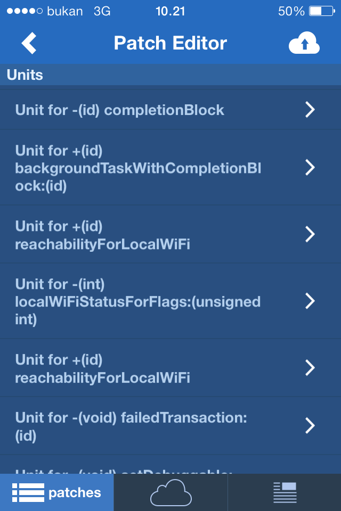Tap the signal strength dots

pyautogui.click(x=25, y=11)
